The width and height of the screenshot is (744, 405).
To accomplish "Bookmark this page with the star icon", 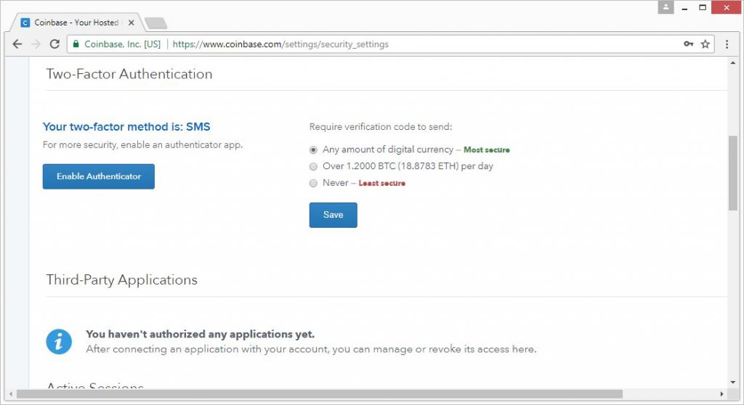I will coord(705,44).
